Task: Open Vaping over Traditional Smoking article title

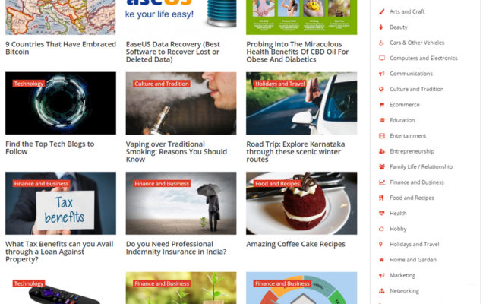Action: coord(176,152)
